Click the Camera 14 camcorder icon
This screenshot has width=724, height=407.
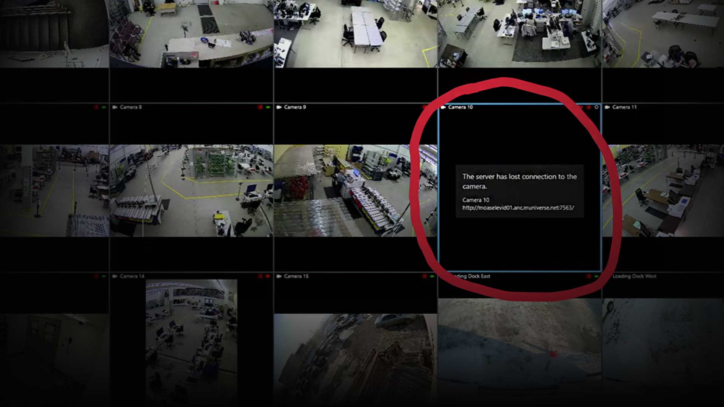coord(115,276)
